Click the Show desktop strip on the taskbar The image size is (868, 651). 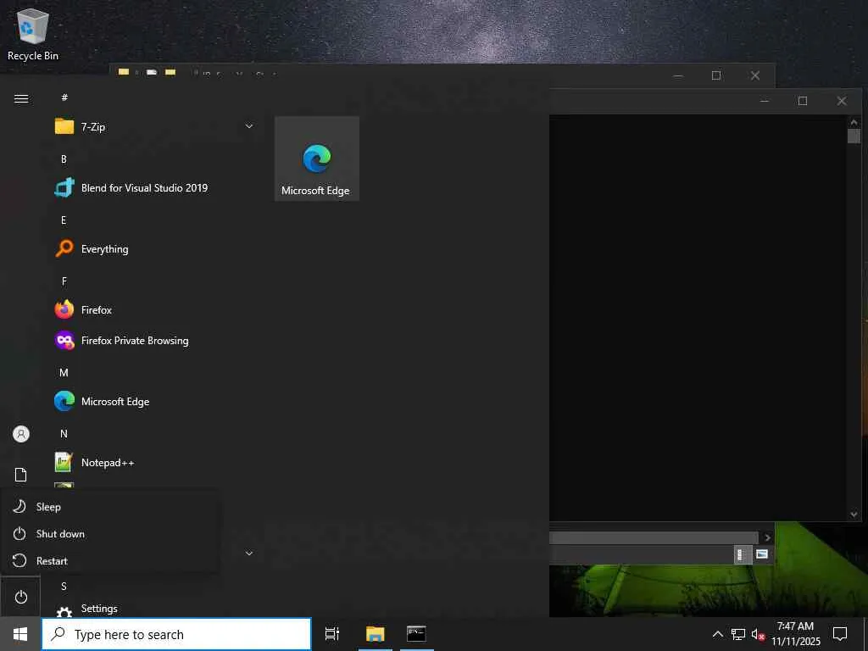click(865, 634)
